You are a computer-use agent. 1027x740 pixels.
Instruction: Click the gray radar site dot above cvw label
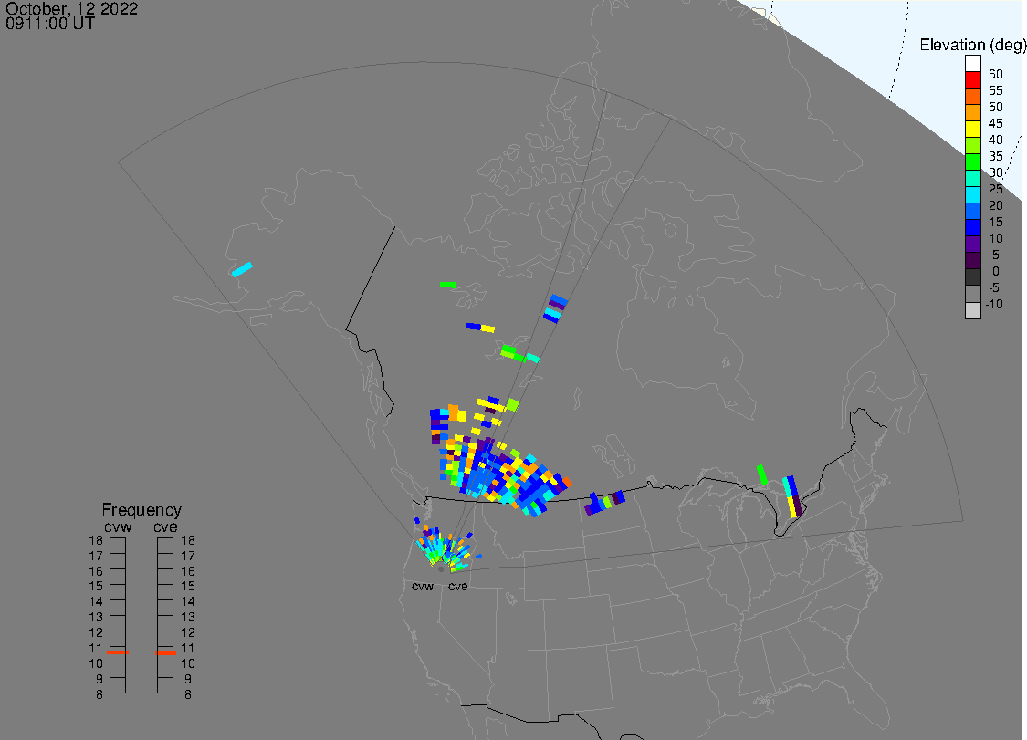(441, 569)
